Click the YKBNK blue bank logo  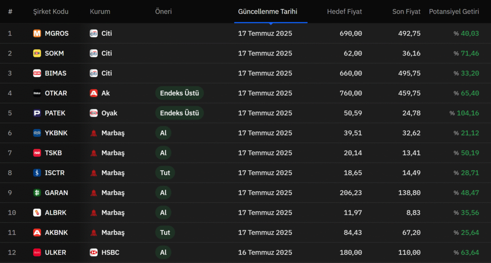[x=37, y=133]
